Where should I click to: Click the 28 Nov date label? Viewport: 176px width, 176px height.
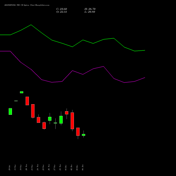click(x=60, y=167)
